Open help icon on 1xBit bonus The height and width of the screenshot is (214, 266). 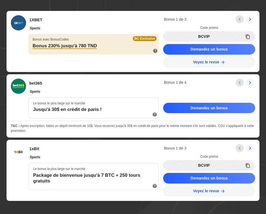coord(155,186)
